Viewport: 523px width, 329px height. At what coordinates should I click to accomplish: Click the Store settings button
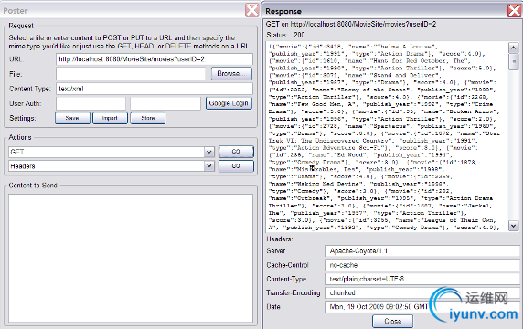[148, 118]
